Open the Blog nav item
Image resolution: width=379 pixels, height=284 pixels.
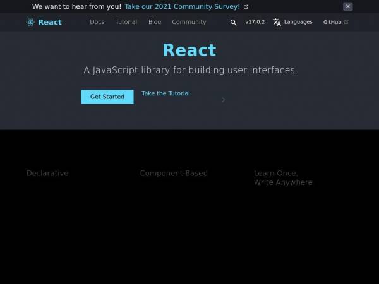[155, 22]
